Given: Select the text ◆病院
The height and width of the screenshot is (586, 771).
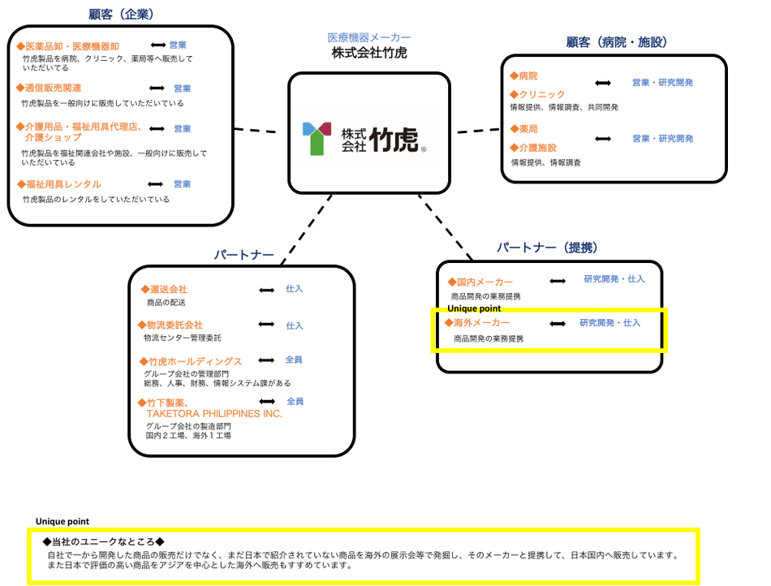Looking at the screenshot, I should point(523,75).
